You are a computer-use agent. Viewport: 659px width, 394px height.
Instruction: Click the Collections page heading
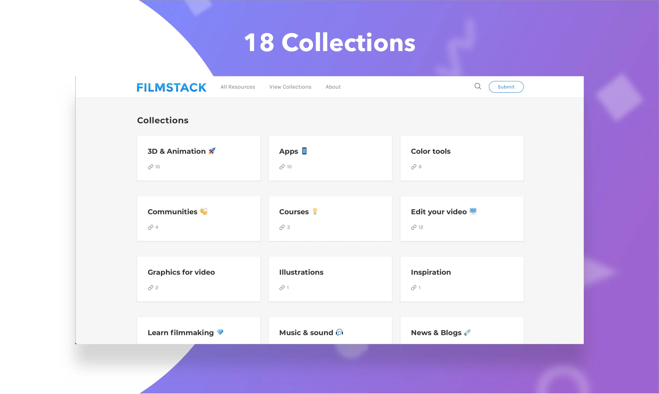pyautogui.click(x=163, y=120)
